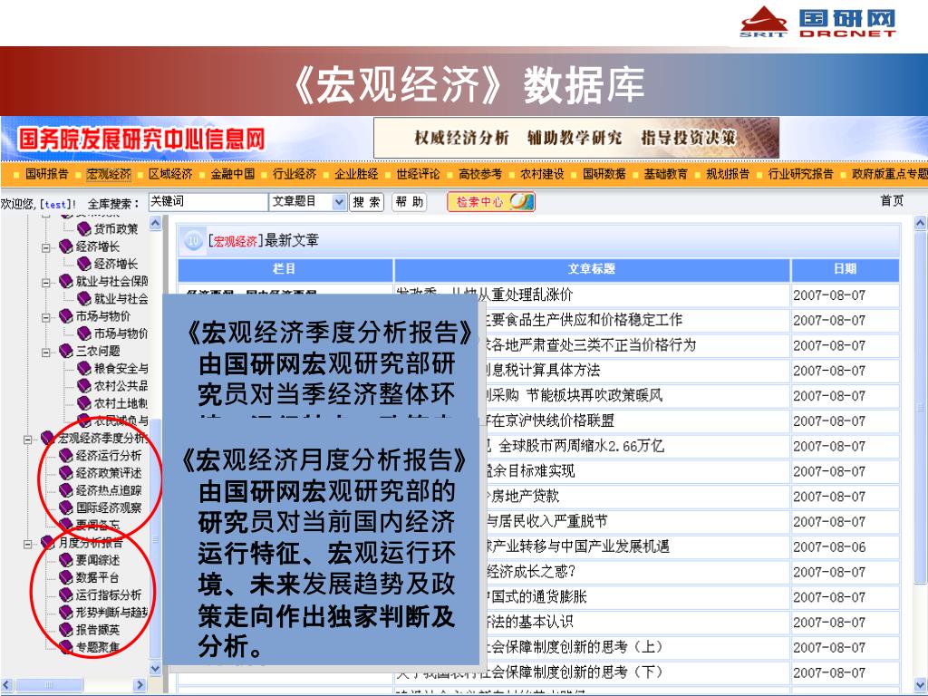This screenshot has width=928, height=696.
Task: Click the book icon beside 粮食安全与
Action: (84, 369)
